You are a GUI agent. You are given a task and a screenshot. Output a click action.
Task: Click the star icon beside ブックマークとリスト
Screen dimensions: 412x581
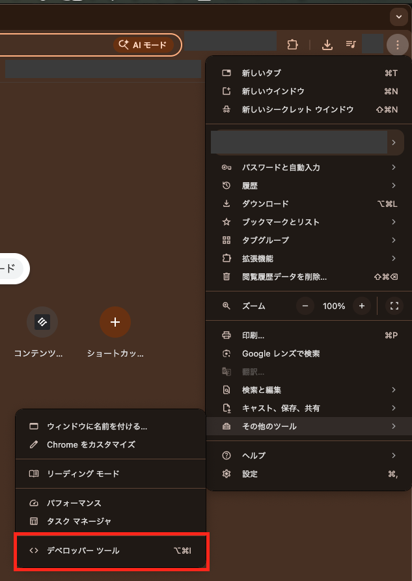[227, 222]
